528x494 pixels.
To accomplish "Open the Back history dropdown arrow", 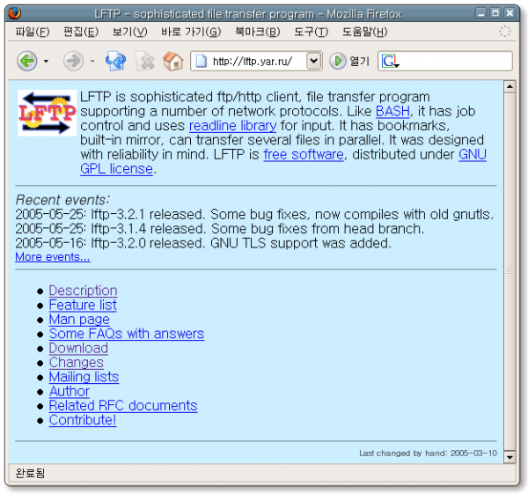I will [x=46, y=62].
